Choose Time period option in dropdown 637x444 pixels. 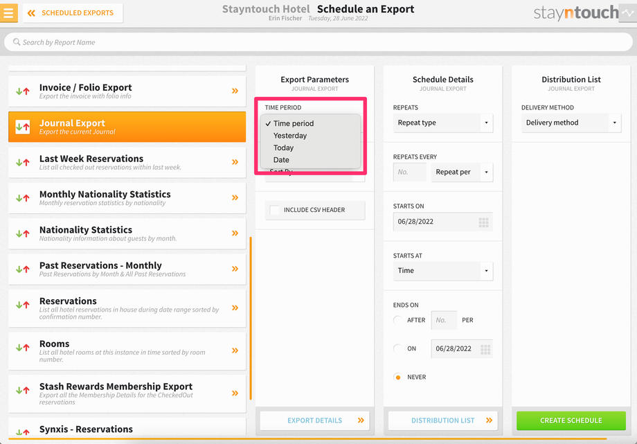tap(310, 123)
